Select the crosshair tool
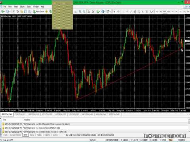 (x=118, y=11)
